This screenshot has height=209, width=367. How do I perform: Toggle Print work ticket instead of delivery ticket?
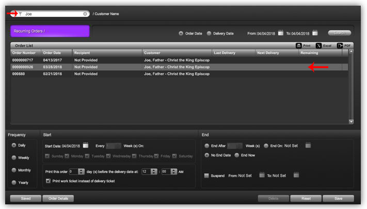[x=48, y=181]
